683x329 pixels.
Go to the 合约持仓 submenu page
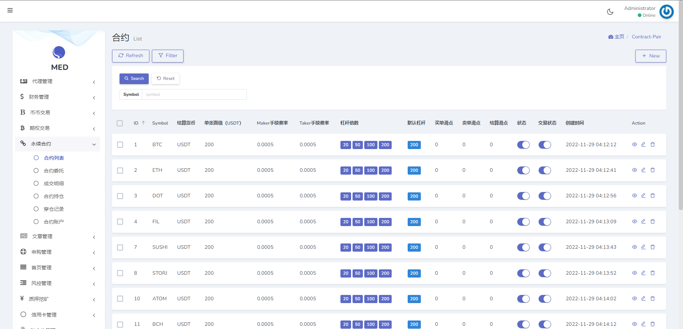tap(54, 196)
